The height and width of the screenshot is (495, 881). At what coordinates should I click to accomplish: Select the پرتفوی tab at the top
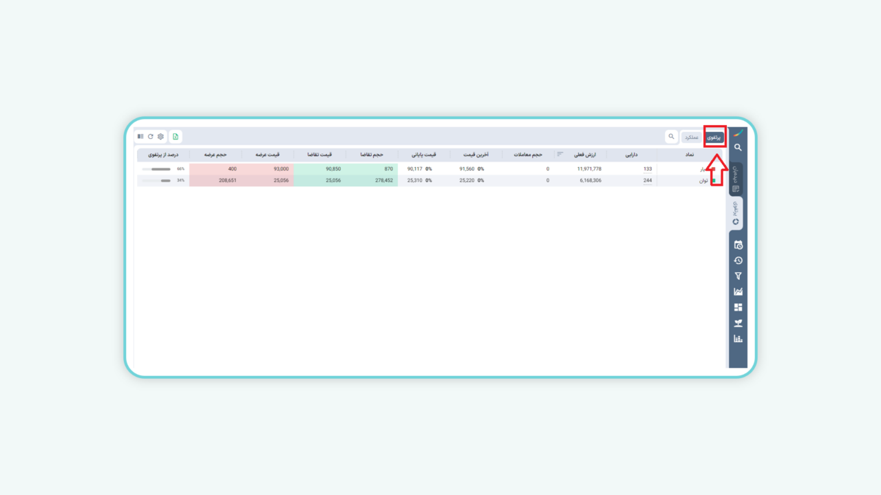[x=714, y=137]
